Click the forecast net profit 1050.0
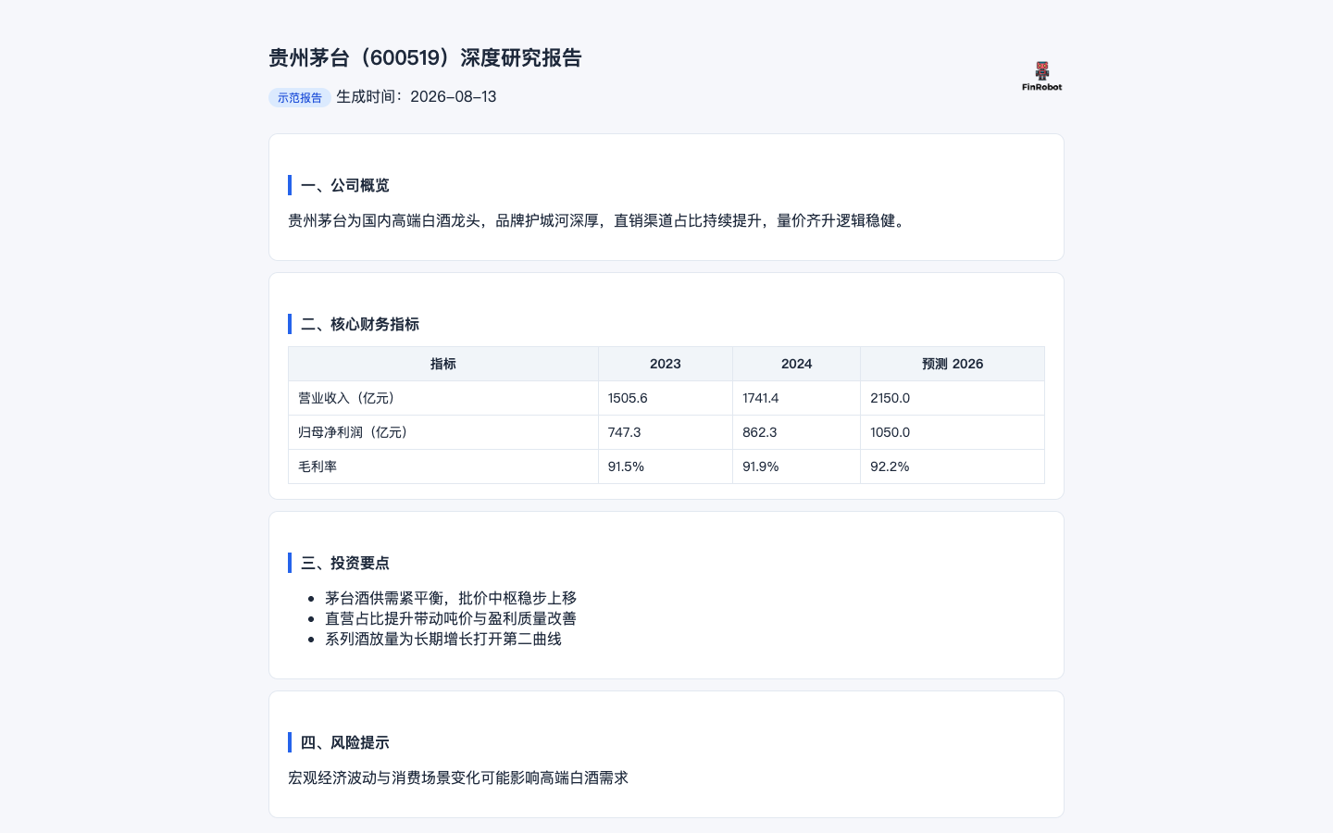Screen dimensions: 1333x833 891,432
